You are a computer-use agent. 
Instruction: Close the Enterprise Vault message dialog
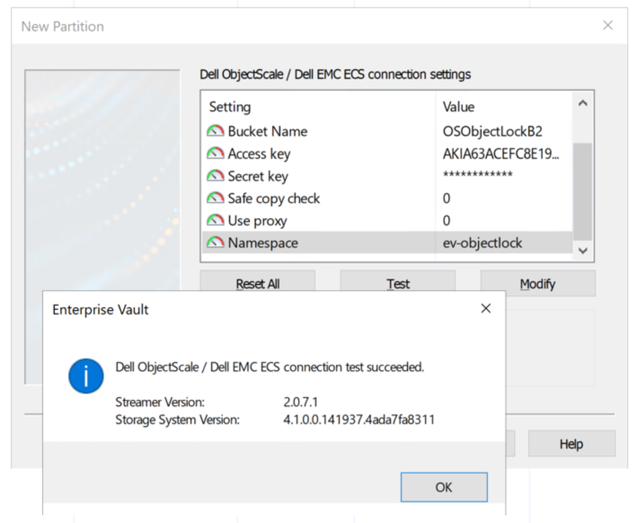point(486,308)
